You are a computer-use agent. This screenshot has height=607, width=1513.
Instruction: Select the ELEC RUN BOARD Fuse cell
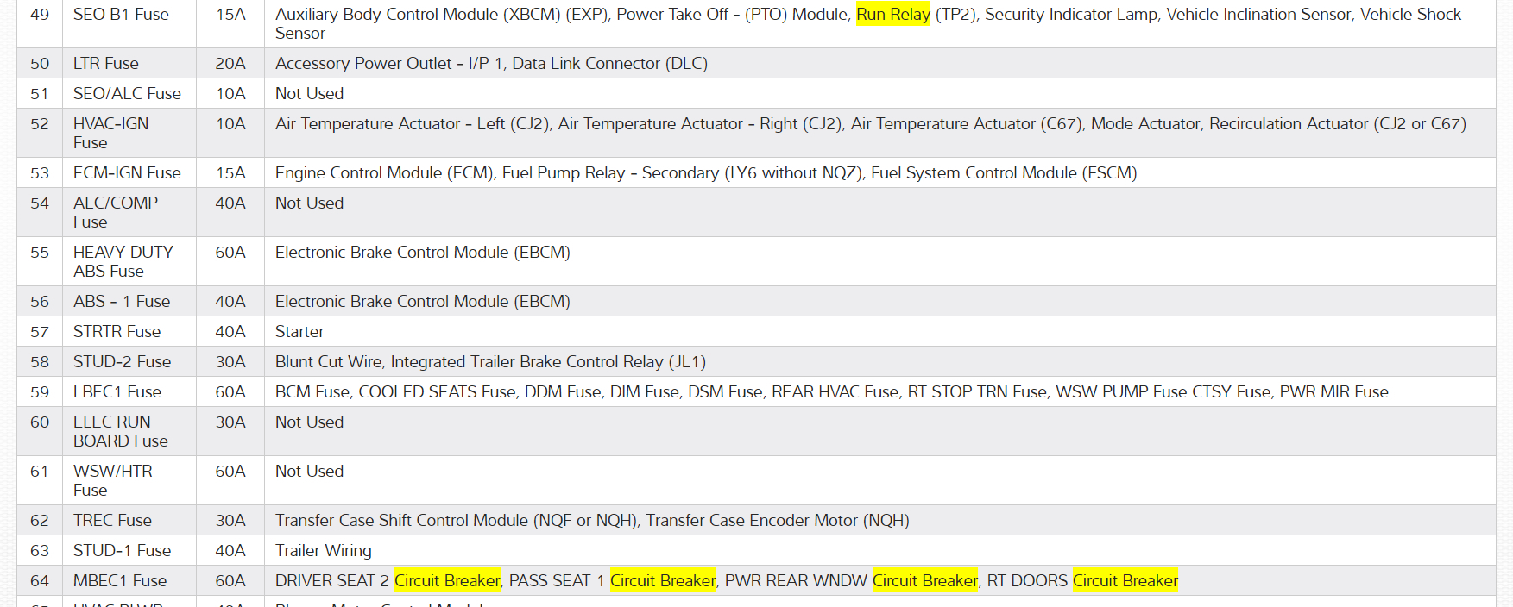120,431
